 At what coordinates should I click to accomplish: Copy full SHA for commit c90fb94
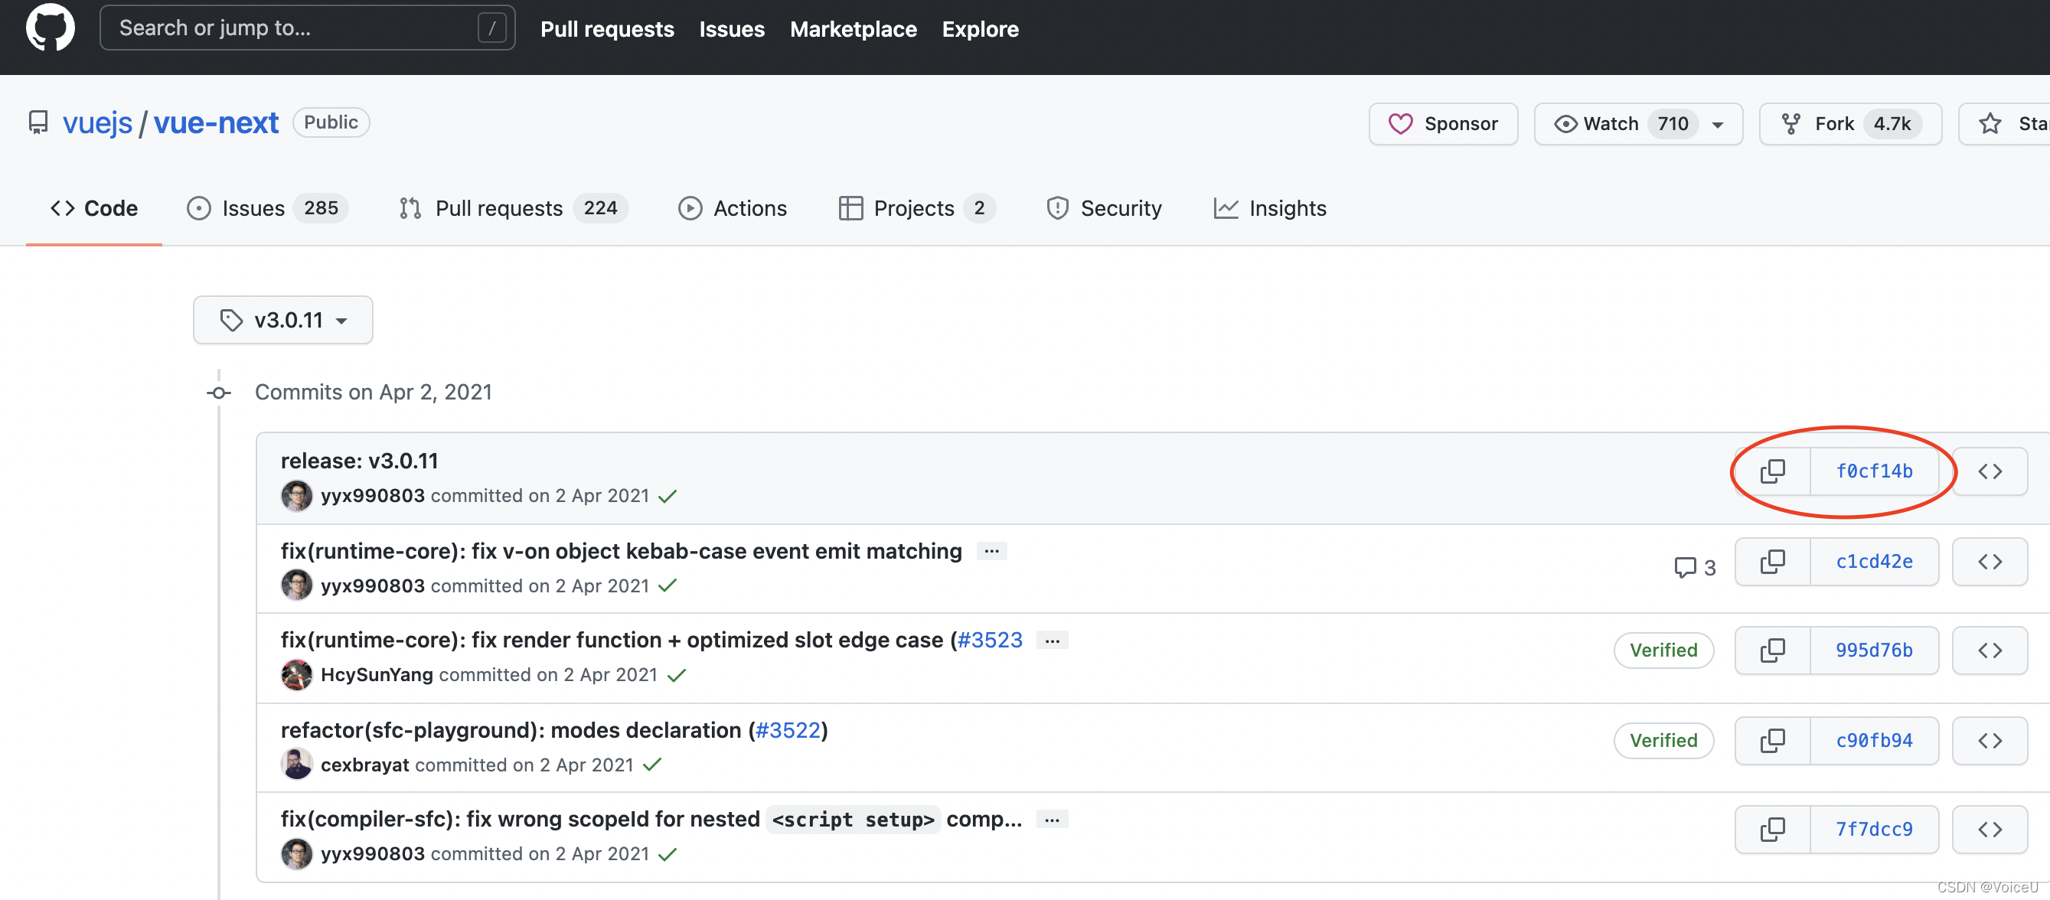[1772, 741]
